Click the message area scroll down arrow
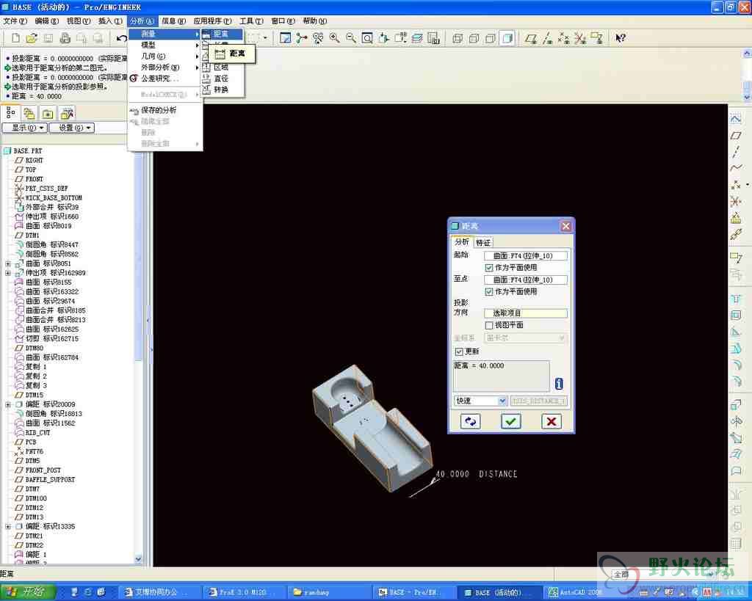752x601 pixels. click(x=747, y=98)
